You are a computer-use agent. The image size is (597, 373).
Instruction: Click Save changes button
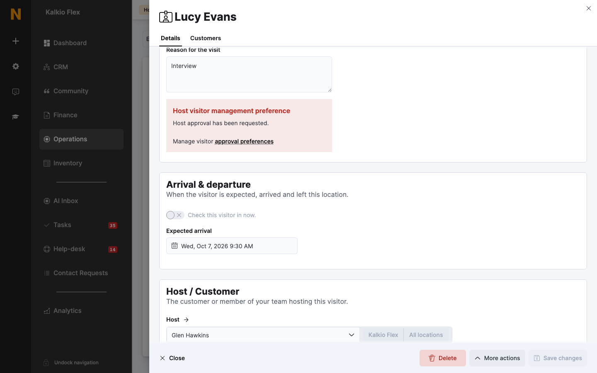point(558,358)
